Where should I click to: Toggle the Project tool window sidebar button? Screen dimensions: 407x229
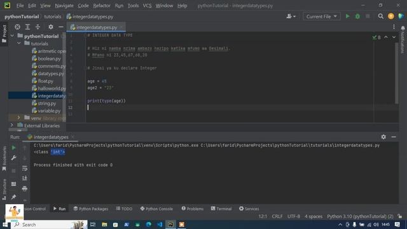coord(4,34)
